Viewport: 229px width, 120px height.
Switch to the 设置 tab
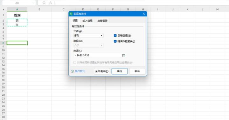click(75, 21)
